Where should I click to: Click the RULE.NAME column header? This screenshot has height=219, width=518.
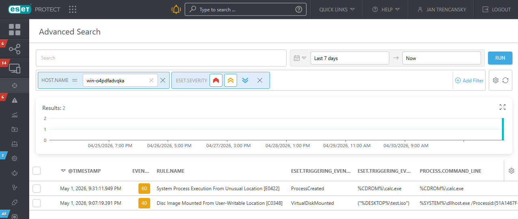[171, 171]
